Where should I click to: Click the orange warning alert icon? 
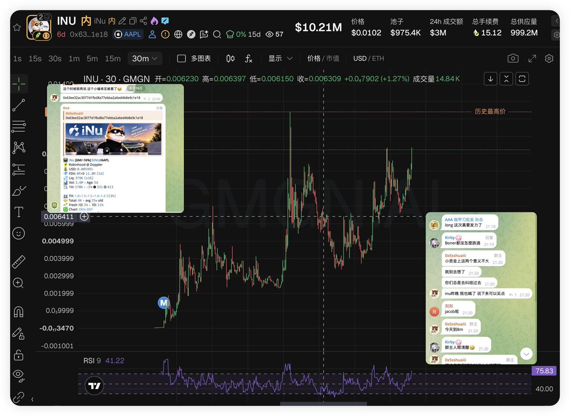tap(165, 34)
